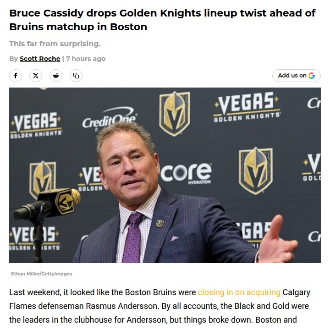Click the 7 hours ago timestamp

pos(86,59)
